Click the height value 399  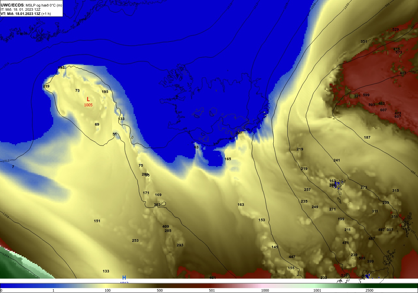click(370, 262)
